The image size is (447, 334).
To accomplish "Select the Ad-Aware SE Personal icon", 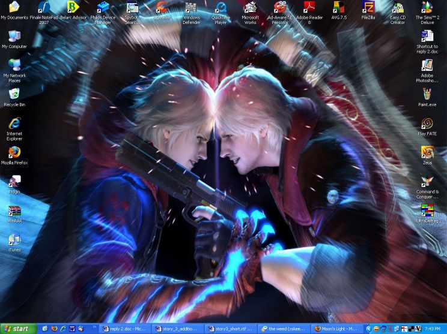I will (279, 12).
